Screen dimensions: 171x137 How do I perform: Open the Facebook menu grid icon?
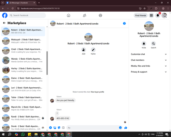pyautogui.click(x=151, y=15)
